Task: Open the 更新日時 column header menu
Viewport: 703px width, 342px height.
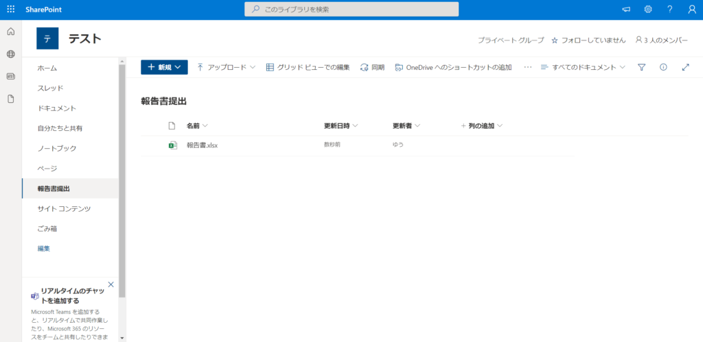Action: pyautogui.click(x=341, y=126)
